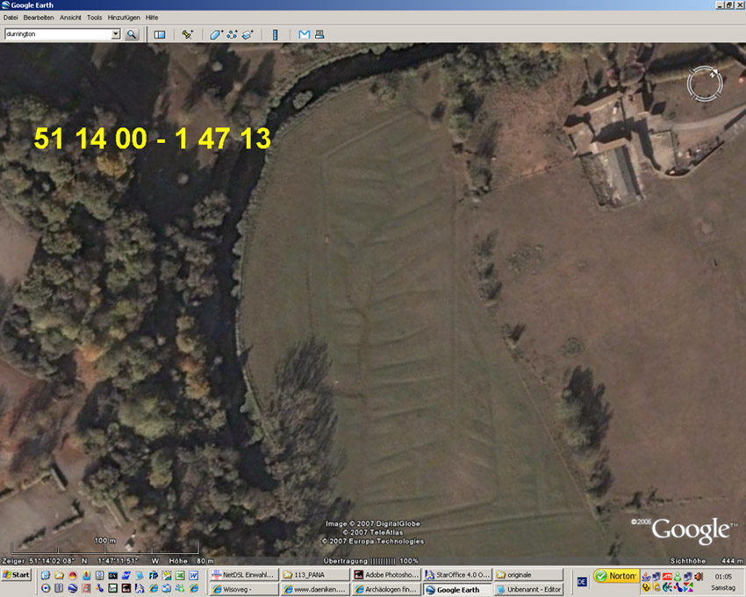Print the current view
This screenshot has height=597, width=746.
pos(319,34)
